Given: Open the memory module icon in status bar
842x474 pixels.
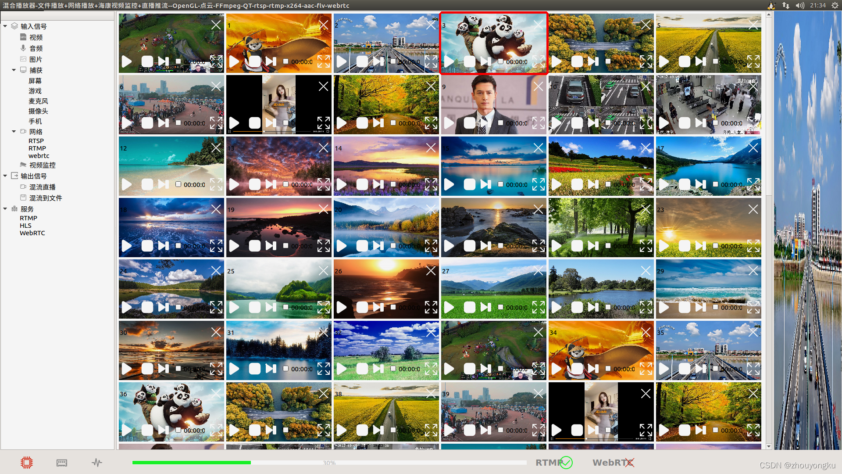Looking at the screenshot, I should [x=62, y=463].
